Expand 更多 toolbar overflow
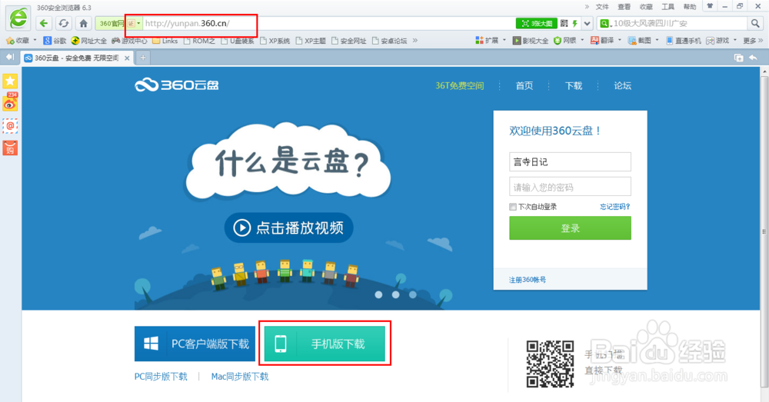This screenshot has height=402, width=769. pyautogui.click(x=753, y=41)
